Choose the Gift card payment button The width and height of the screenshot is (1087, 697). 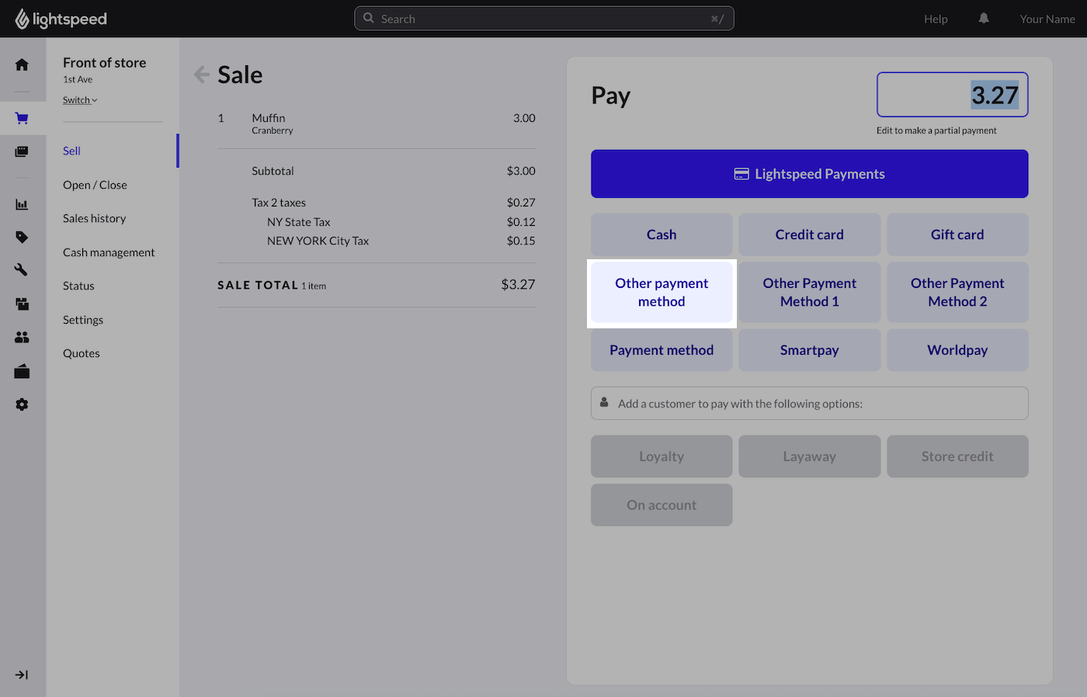point(957,234)
